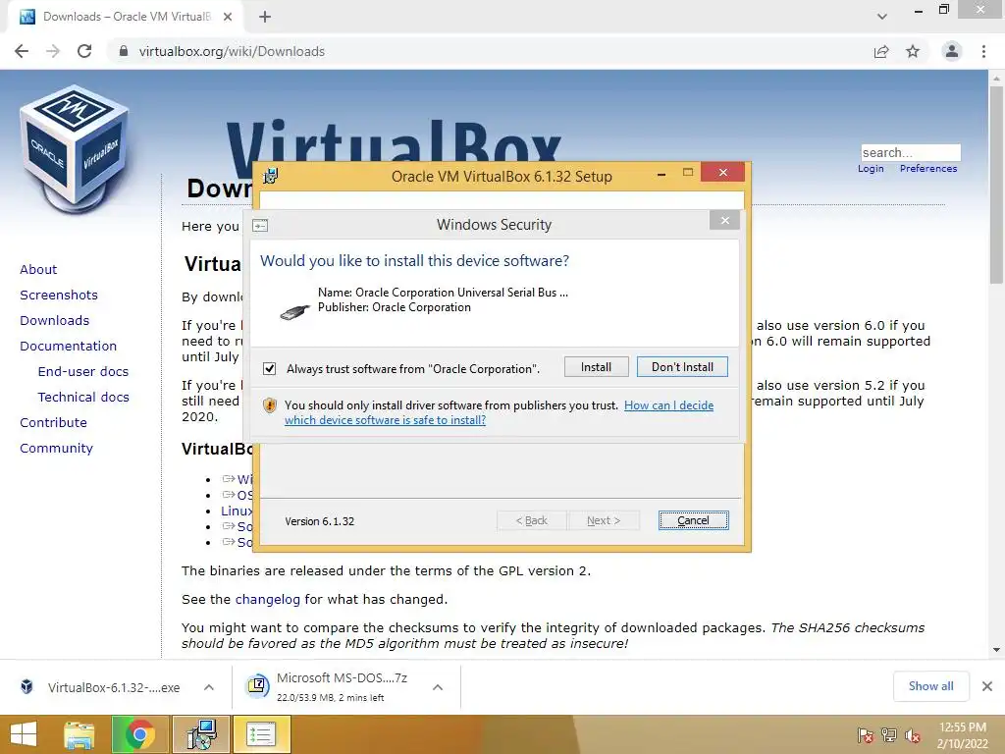Image resolution: width=1005 pixels, height=754 pixels.
Task: Tick the Always trust Oracle Corporation checkbox
Action: pos(269,369)
